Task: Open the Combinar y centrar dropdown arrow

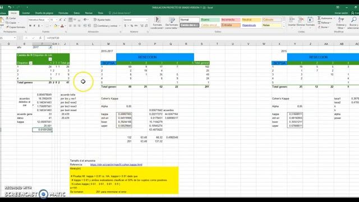Action: [x=119, y=26]
